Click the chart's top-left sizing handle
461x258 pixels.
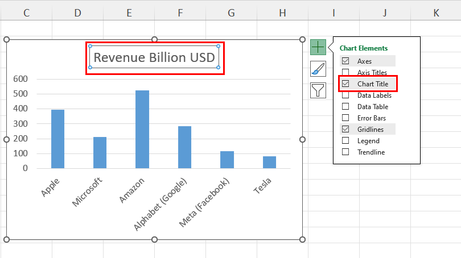click(x=6, y=39)
